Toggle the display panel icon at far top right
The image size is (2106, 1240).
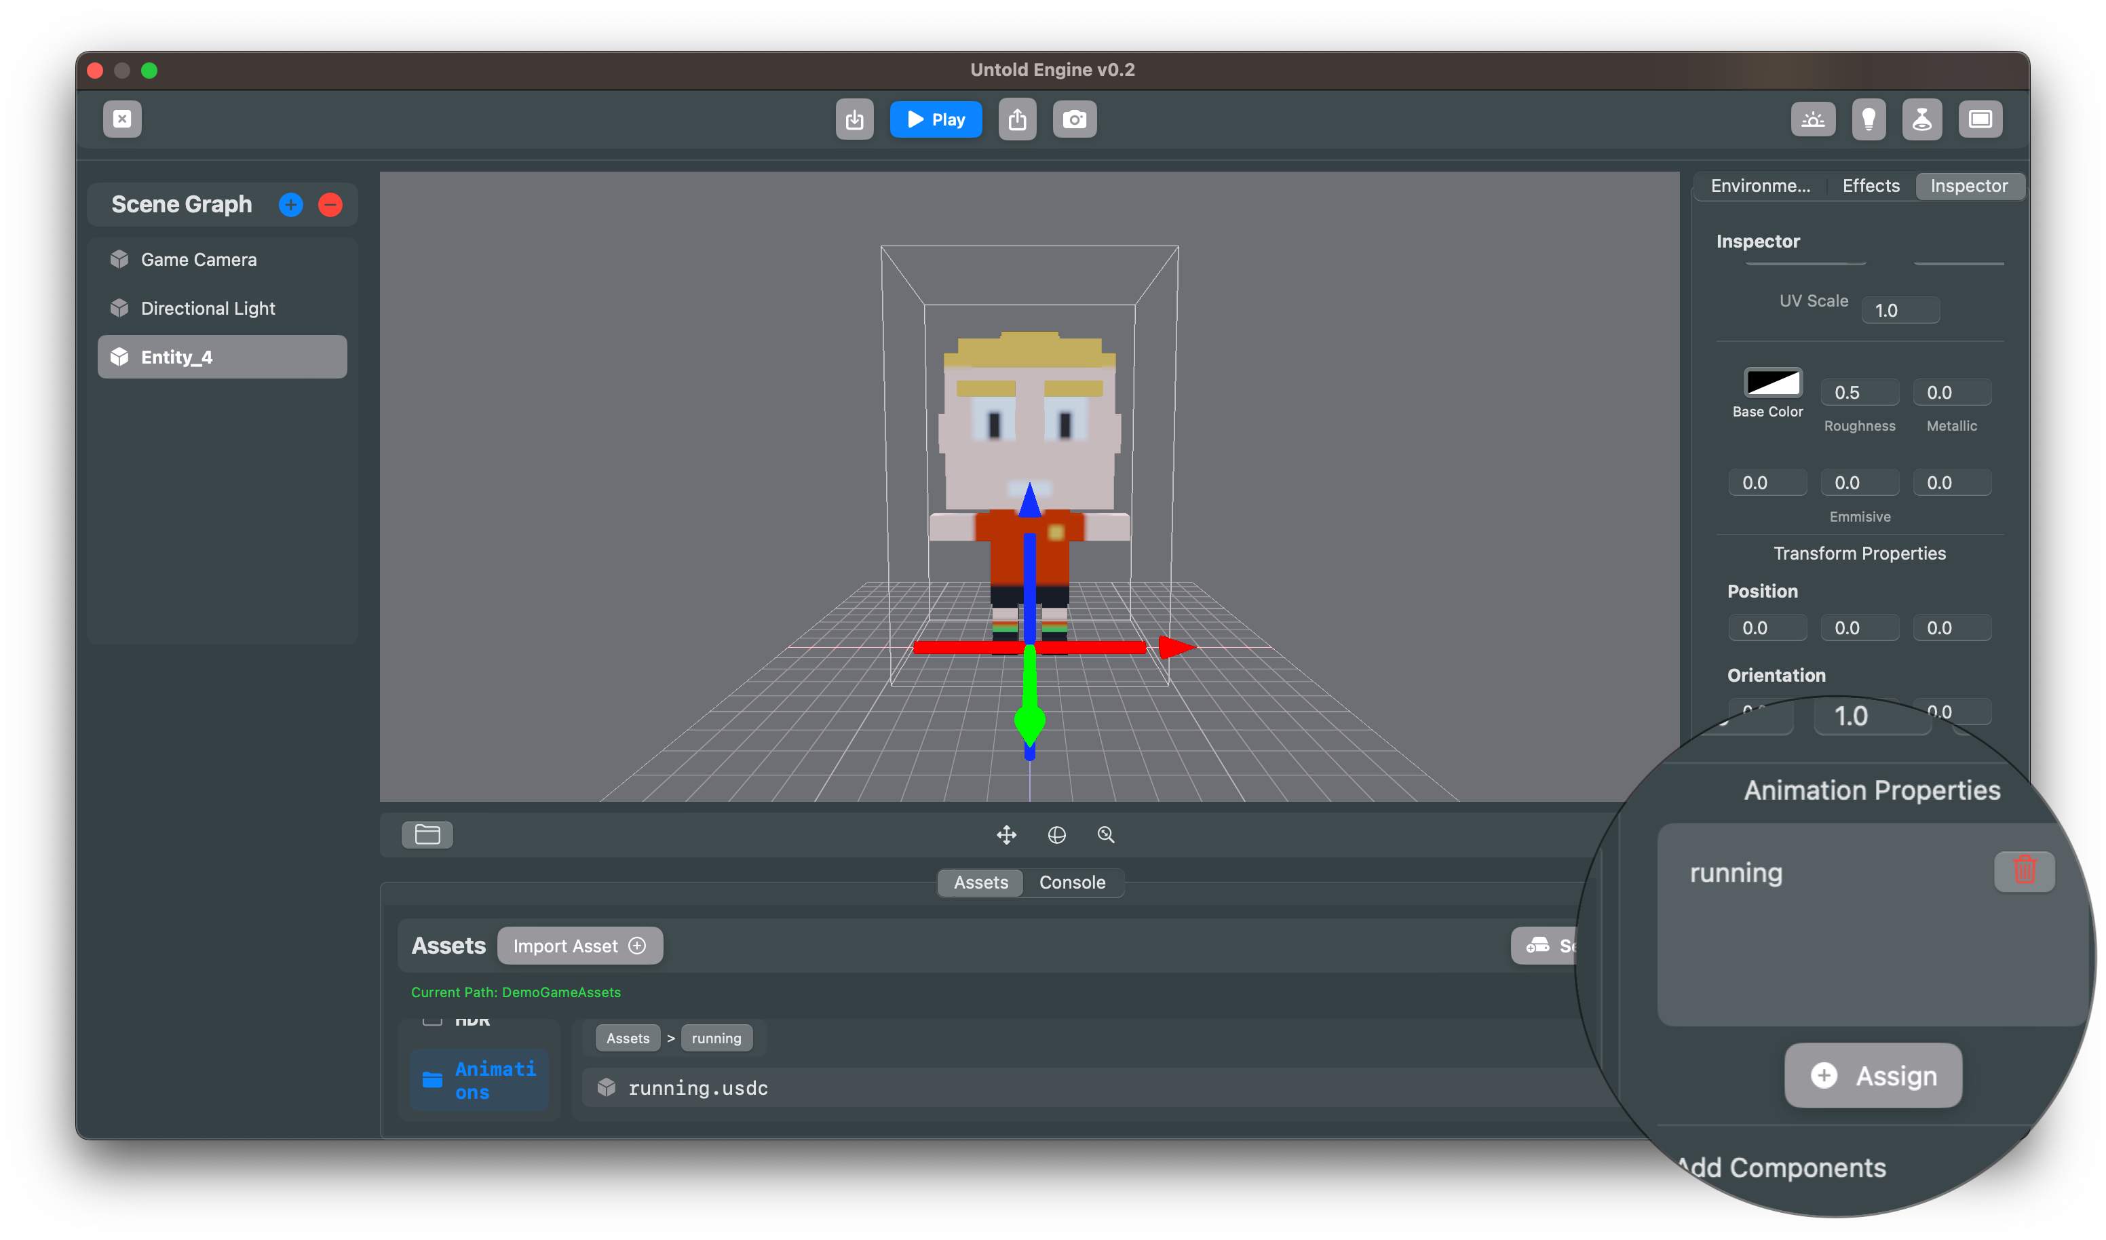1980,119
